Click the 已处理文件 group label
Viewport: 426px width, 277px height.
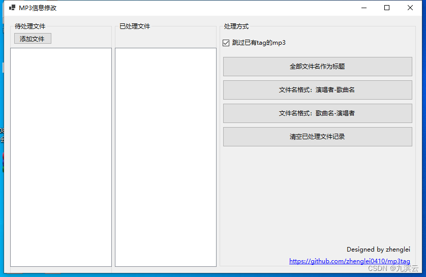click(135, 26)
